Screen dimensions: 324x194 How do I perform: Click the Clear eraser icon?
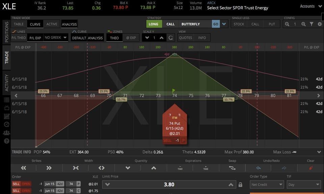[310, 168]
